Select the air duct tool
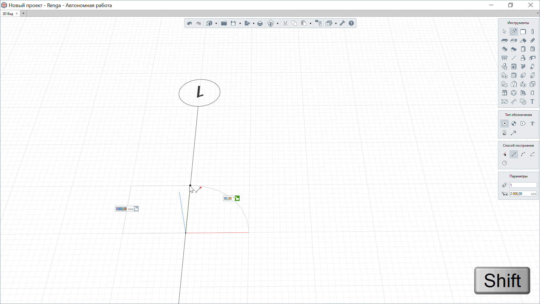Image resolution: width=540 pixels, height=304 pixels. (x=532, y=75)
